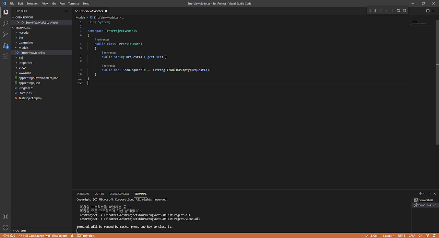This screenshot has height=238, width=439.
Task: Open the Terminal menu
Action: pyautogui.click(x=73, y=3)
